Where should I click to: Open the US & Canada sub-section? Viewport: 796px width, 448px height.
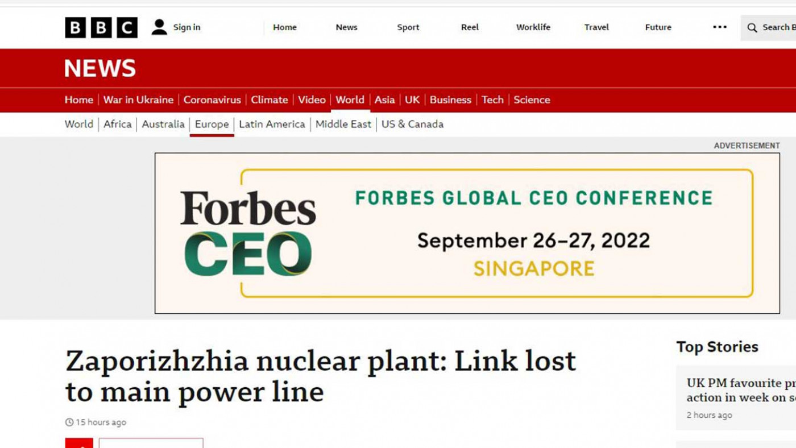click(x=412, y=124)
